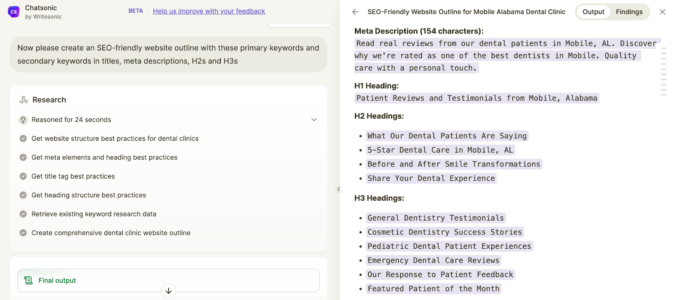673x300 pixels.
Task: Click 'Our Response to Patient Feedback'
Action: (440, 274)
